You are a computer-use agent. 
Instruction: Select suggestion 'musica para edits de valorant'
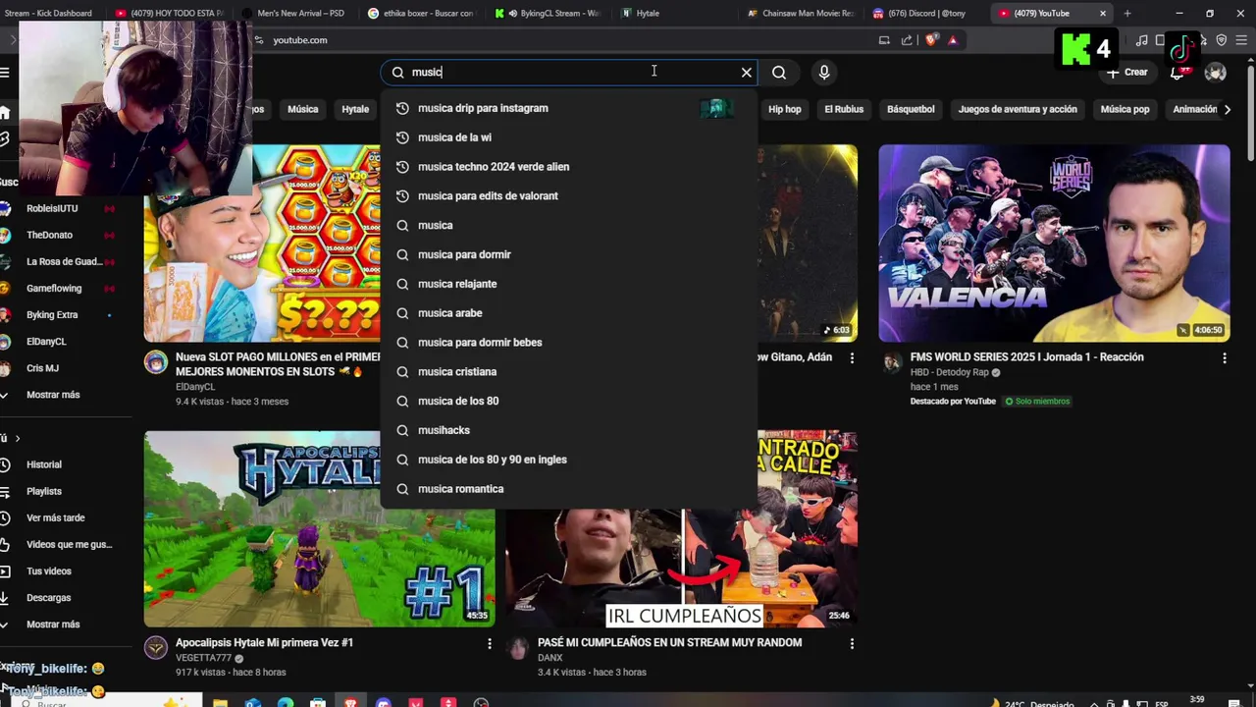coord(569,195)
